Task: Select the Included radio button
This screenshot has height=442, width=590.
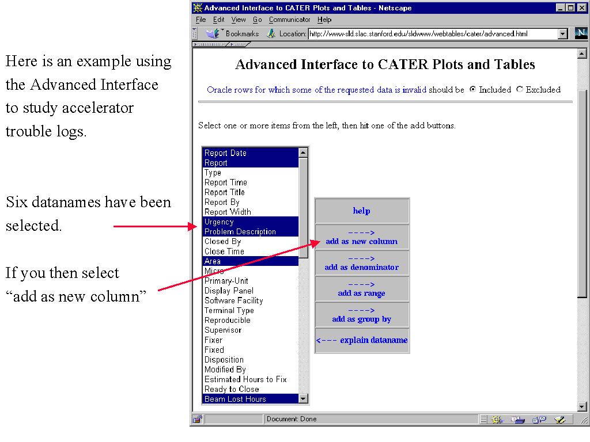Action: 473,90
